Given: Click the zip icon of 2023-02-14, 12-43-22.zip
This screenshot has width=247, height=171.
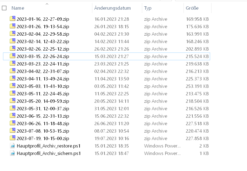Looking at the screenshot, I should pos(12,41).
